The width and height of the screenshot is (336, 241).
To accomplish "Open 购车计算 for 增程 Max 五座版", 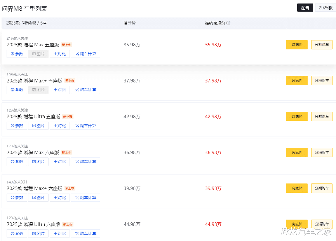I will tap(85, 54).
